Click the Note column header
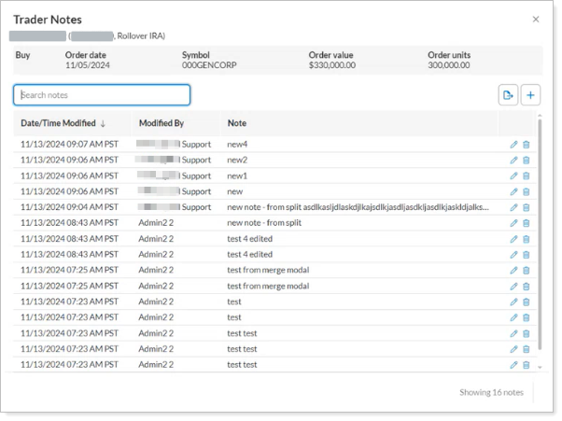562x421 pixels. tap(236, 123)
